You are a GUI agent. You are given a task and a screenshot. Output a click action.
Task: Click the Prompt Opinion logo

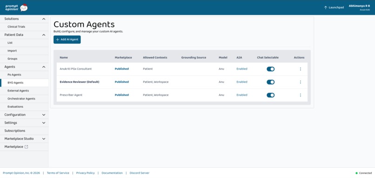[16, 7]
